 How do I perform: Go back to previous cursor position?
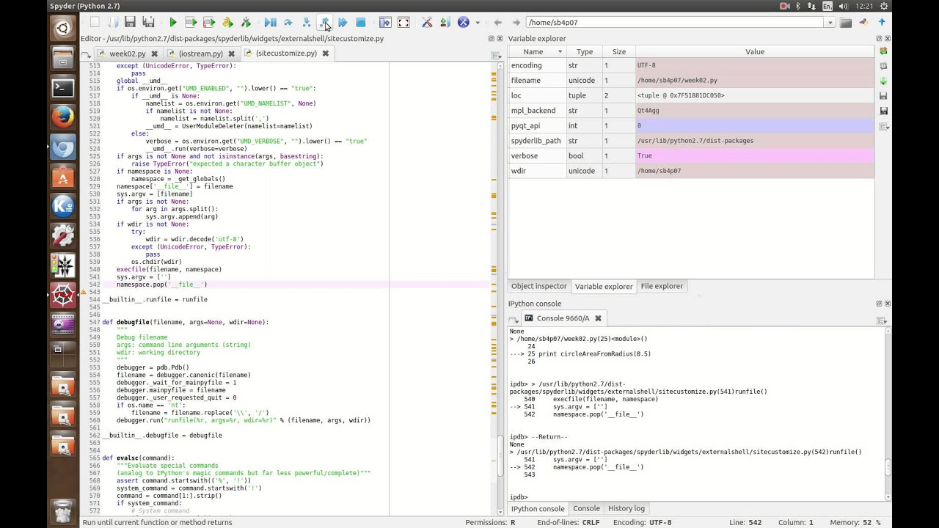pyautogui.click(x=498, y=23)
